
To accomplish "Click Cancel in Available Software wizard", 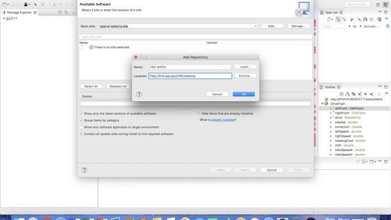I will [271, 170].
